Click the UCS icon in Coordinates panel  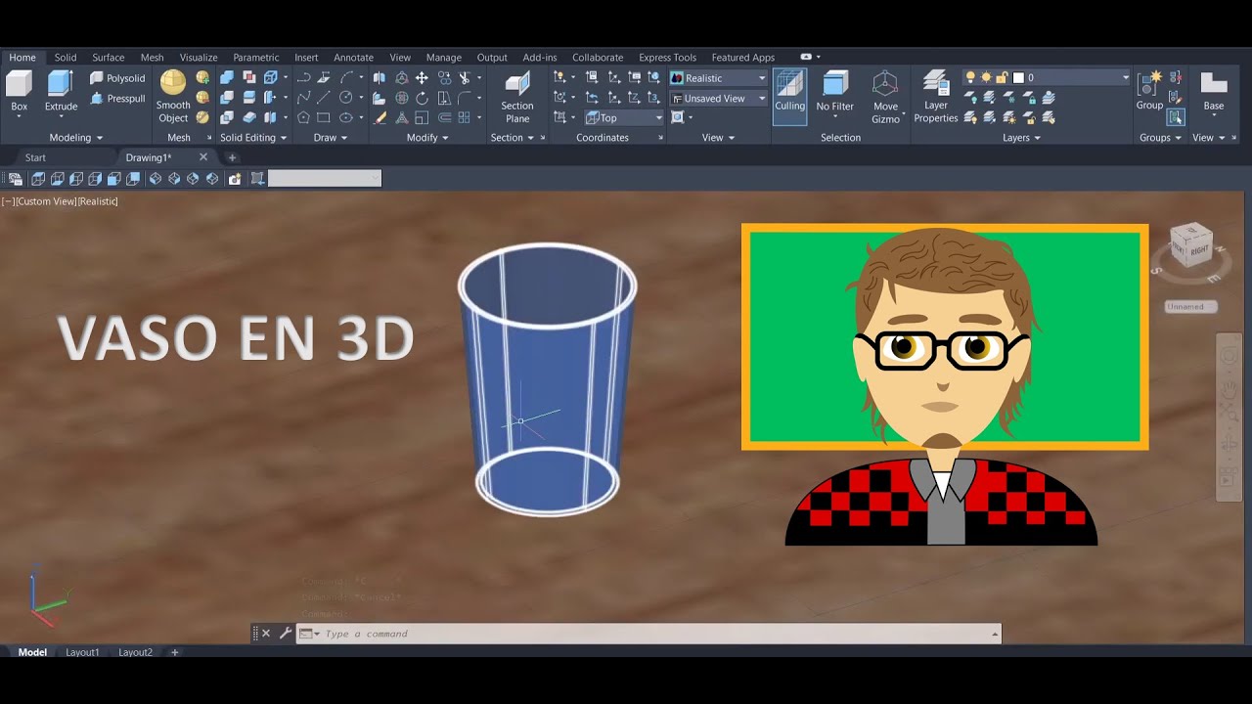click(x=559, y=77)
